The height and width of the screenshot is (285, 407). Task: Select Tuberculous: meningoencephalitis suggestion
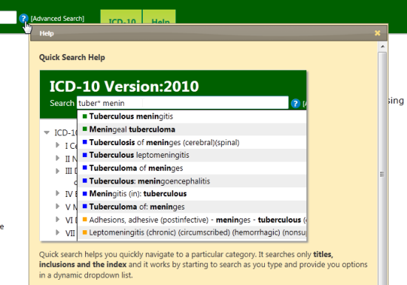point(192,181)
